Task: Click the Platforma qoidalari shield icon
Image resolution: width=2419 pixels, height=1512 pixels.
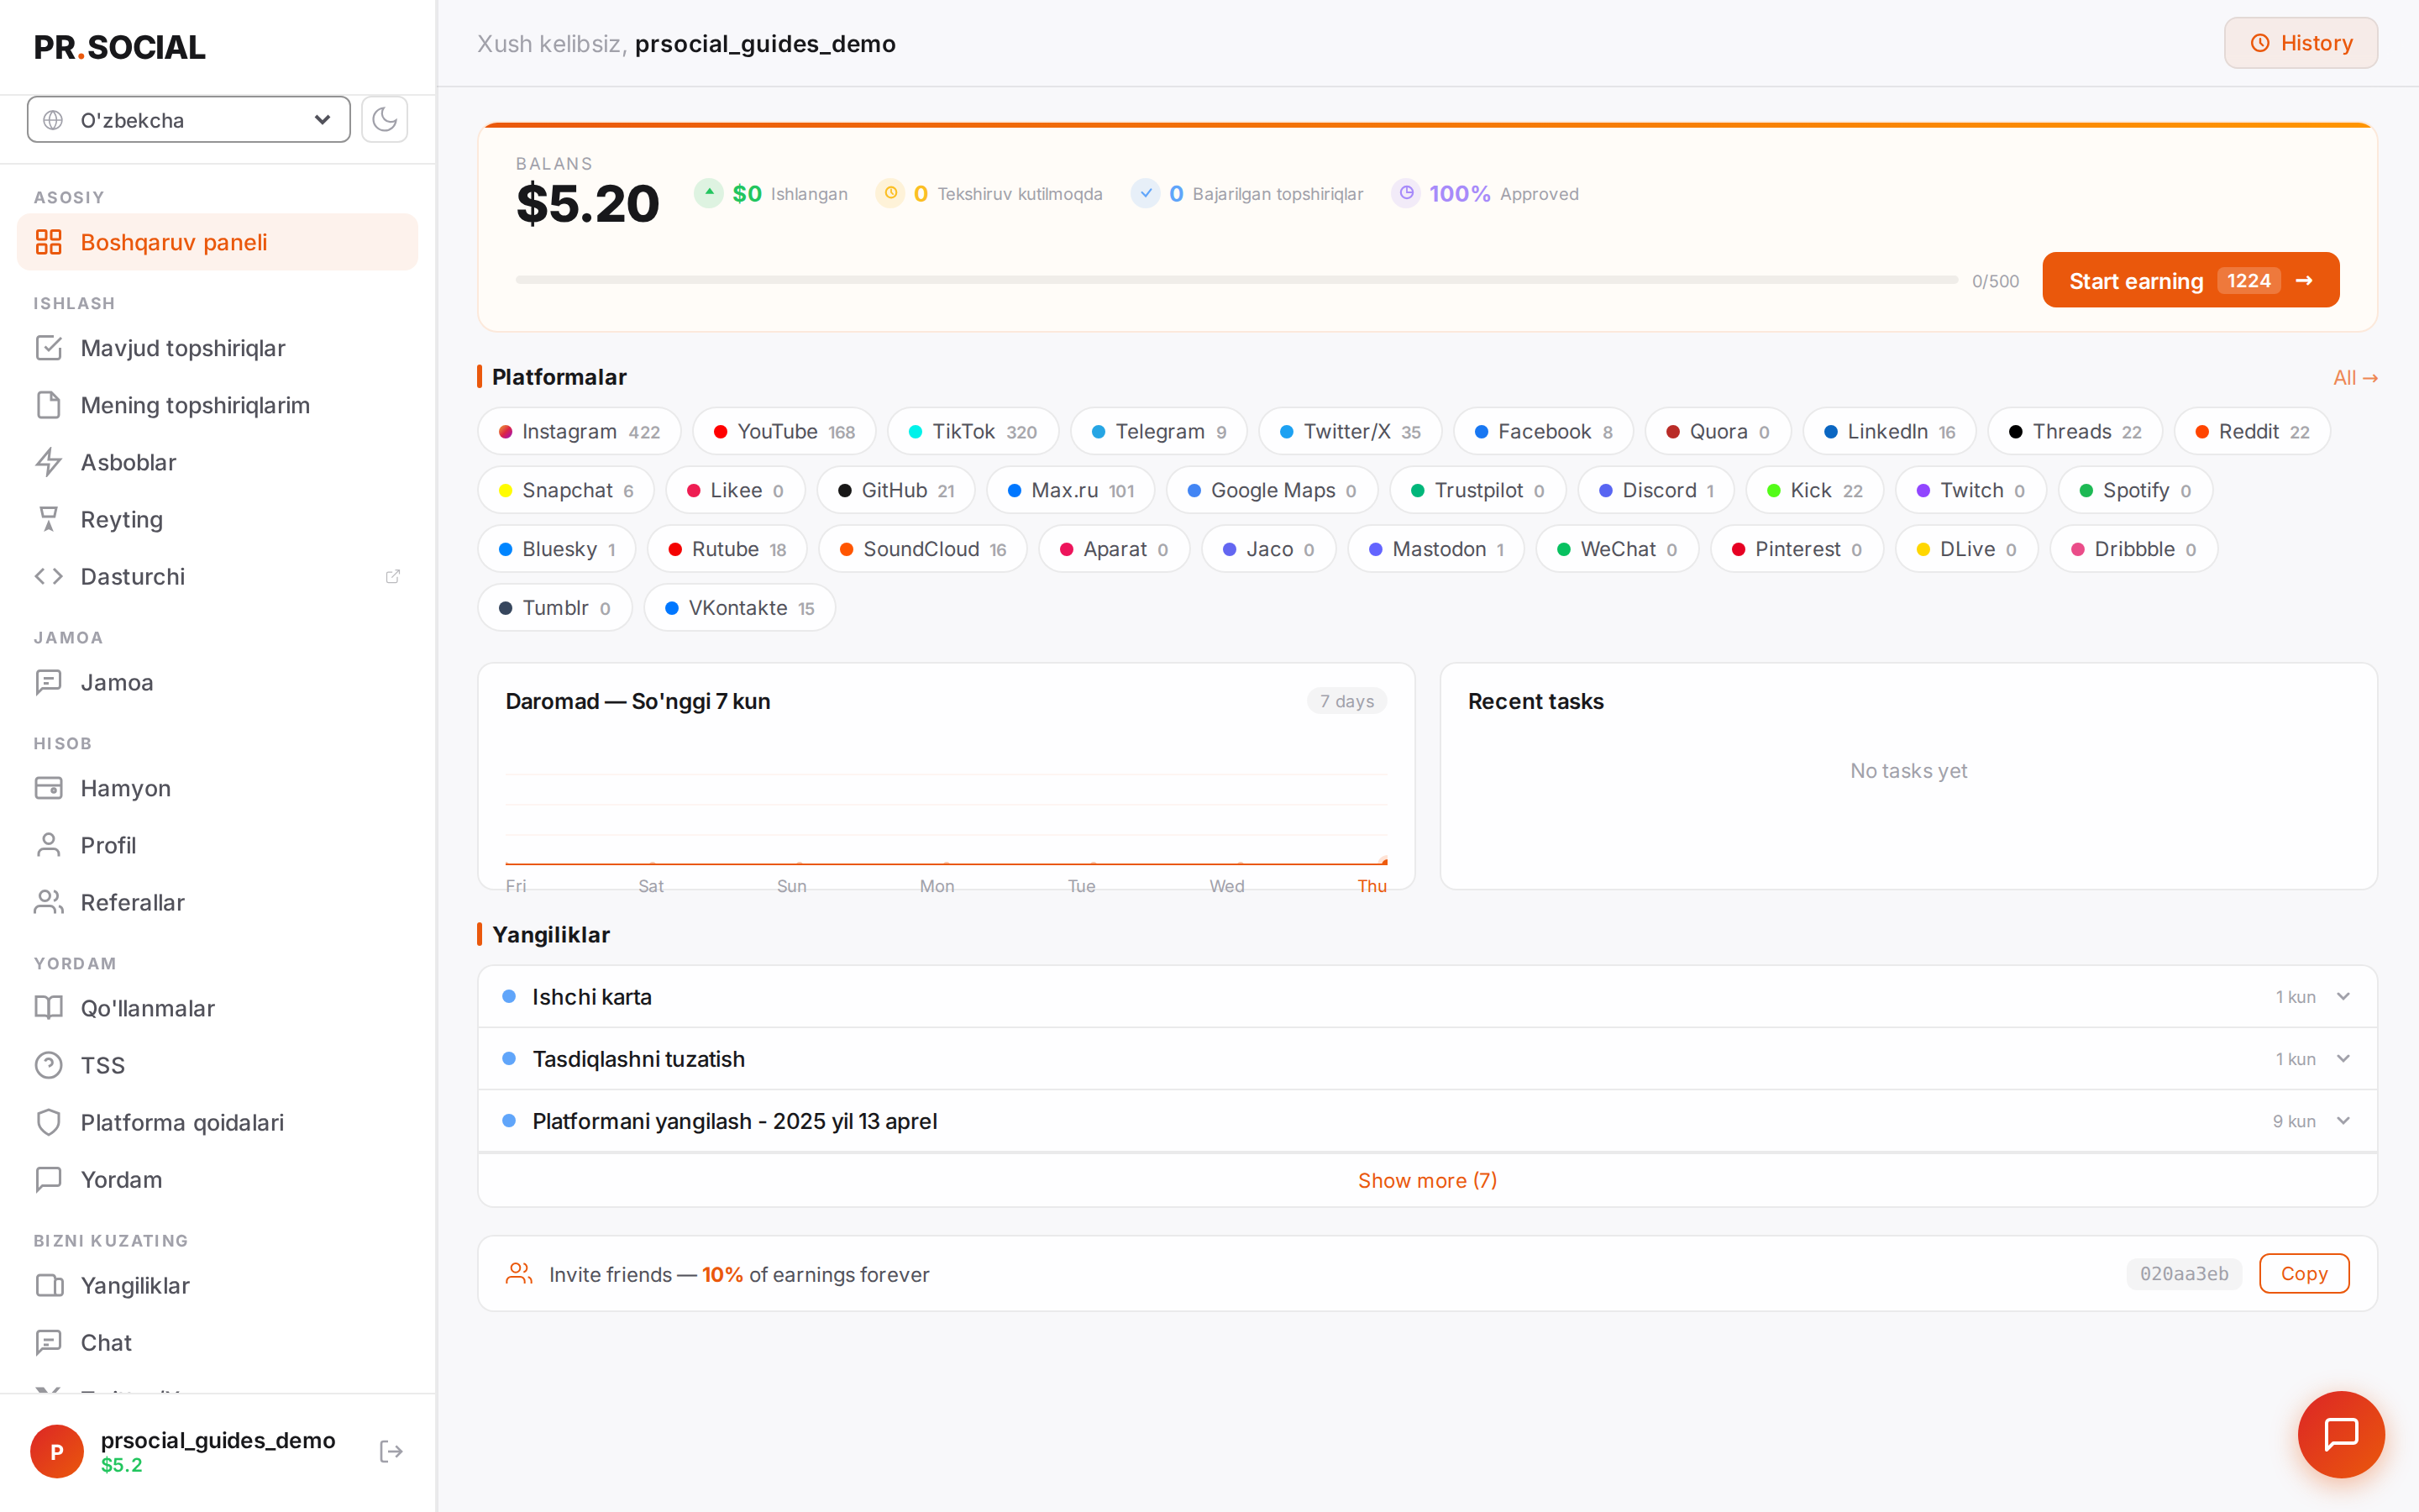Action: click(x=48, y=1122)
